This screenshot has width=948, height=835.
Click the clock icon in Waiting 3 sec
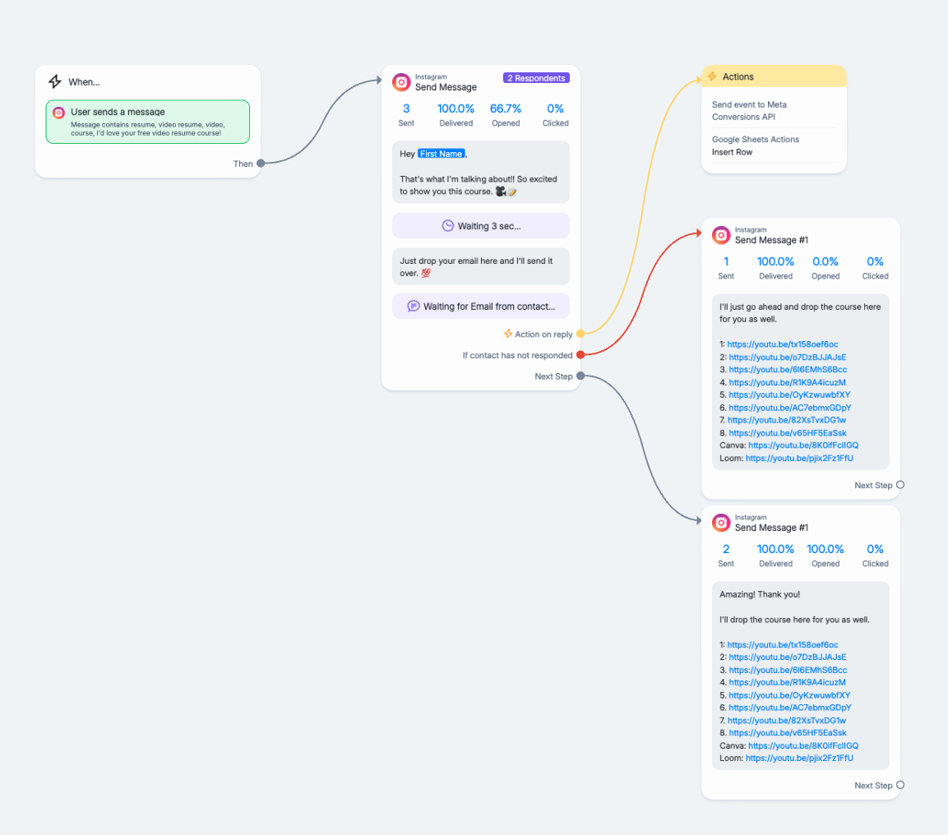tap(447, 225)
